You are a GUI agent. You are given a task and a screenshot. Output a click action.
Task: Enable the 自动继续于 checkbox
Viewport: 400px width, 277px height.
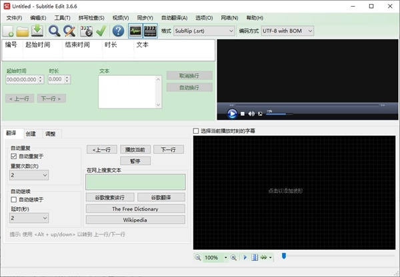click(x=14, y=199)
